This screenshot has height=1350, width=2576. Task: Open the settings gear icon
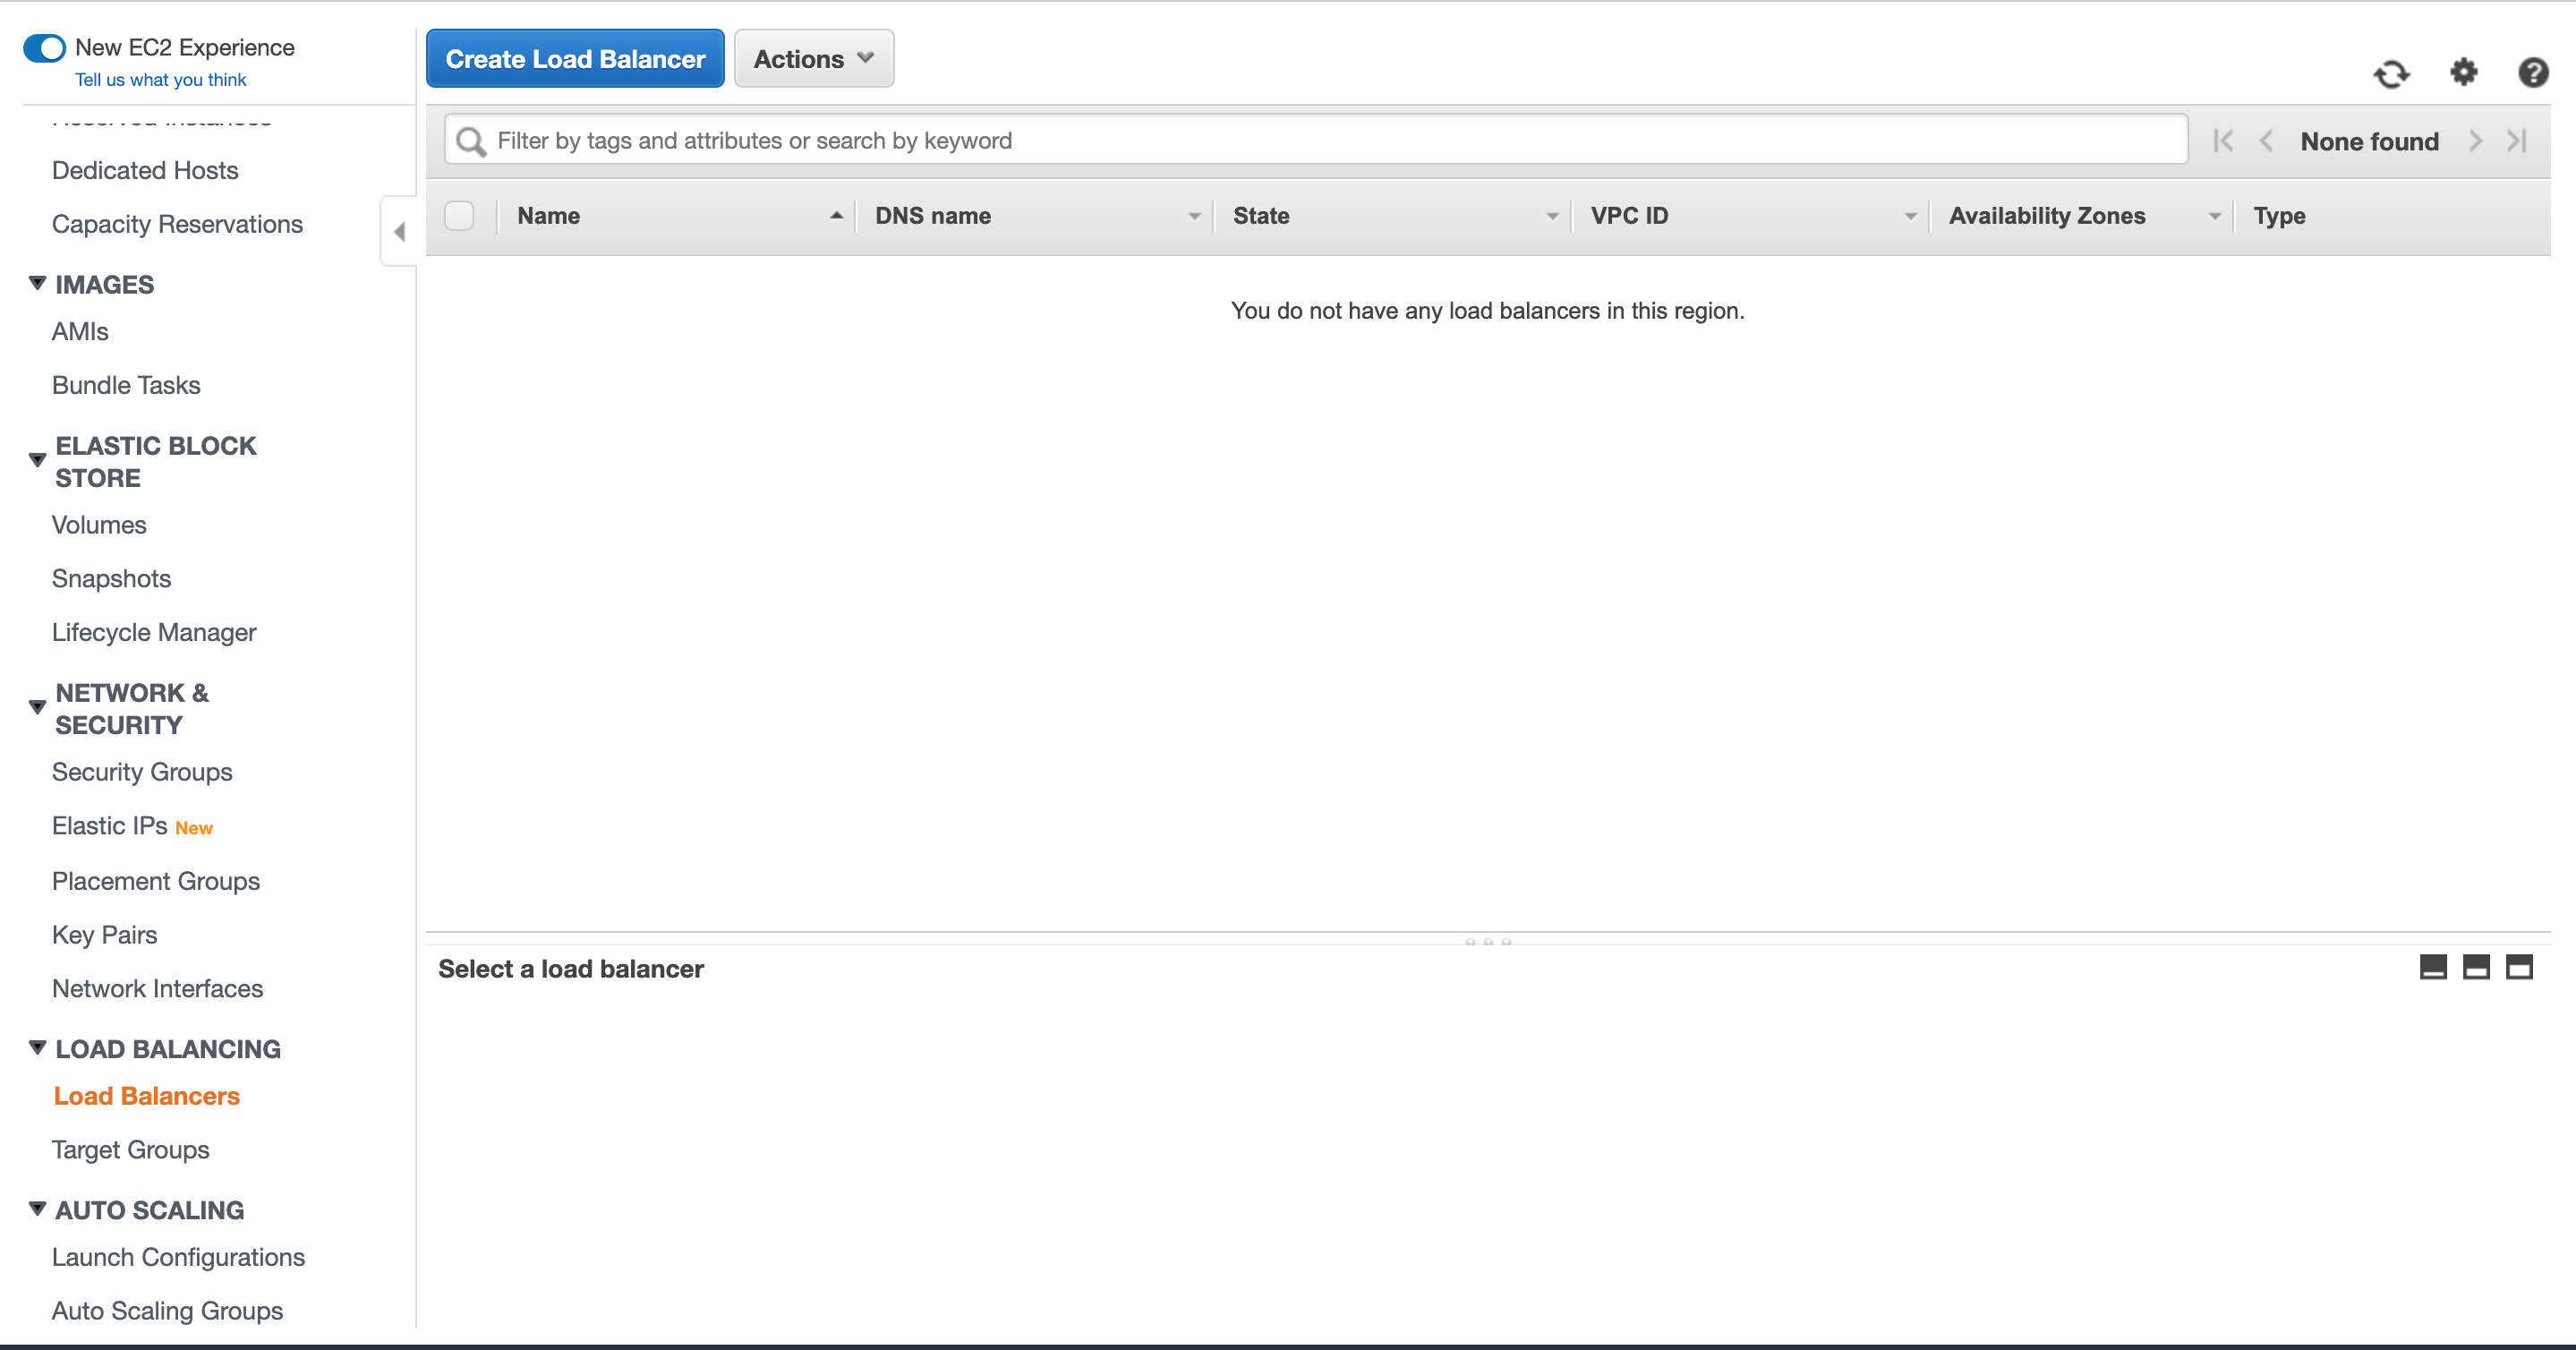(2463, 72)
